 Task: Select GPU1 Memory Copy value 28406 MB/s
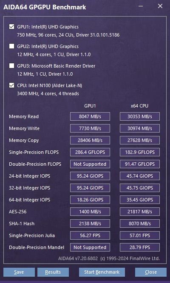(90, 140)
